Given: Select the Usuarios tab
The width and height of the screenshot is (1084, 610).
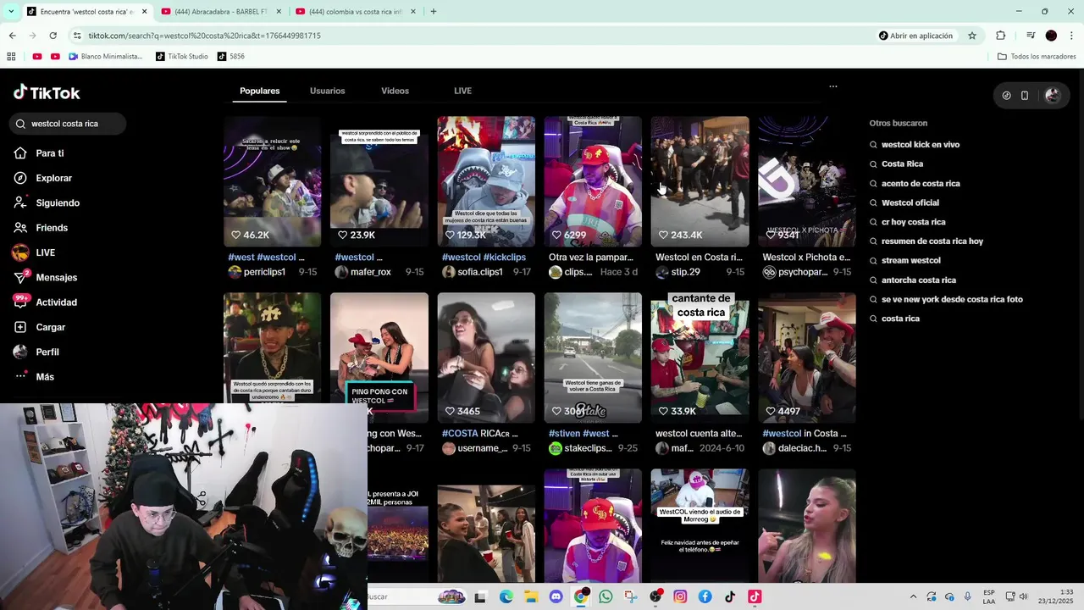Looking at the screenshot, I should pyautogui.click(x=328, y=91).
